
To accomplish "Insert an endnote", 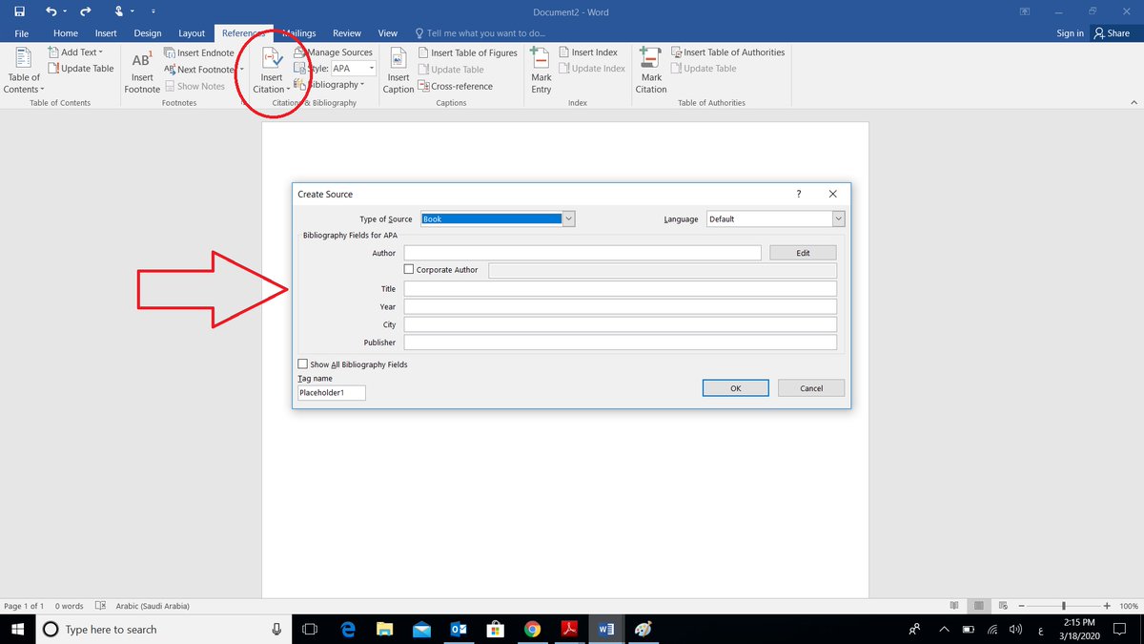I will (x=199, y=52).
